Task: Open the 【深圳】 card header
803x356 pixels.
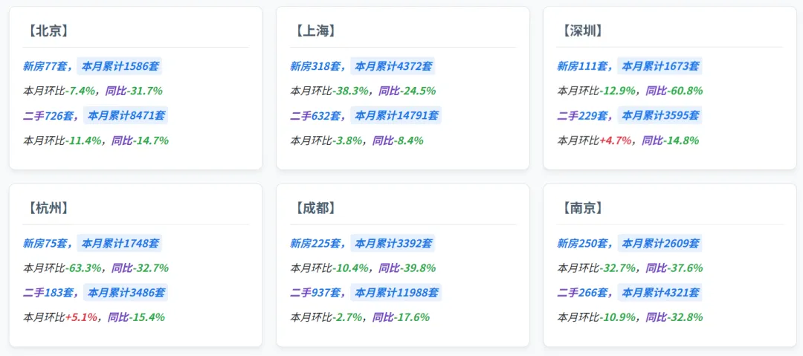Action: click(580, 31)
